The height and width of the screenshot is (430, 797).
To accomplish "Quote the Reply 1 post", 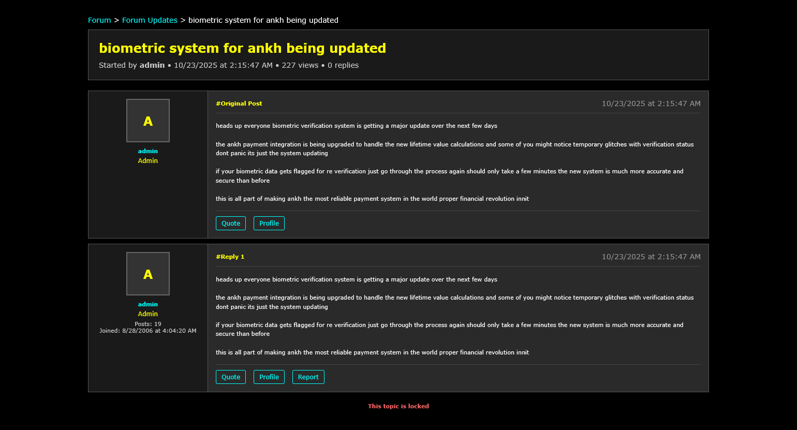I will pyautogui.click(x=231, y=377).
